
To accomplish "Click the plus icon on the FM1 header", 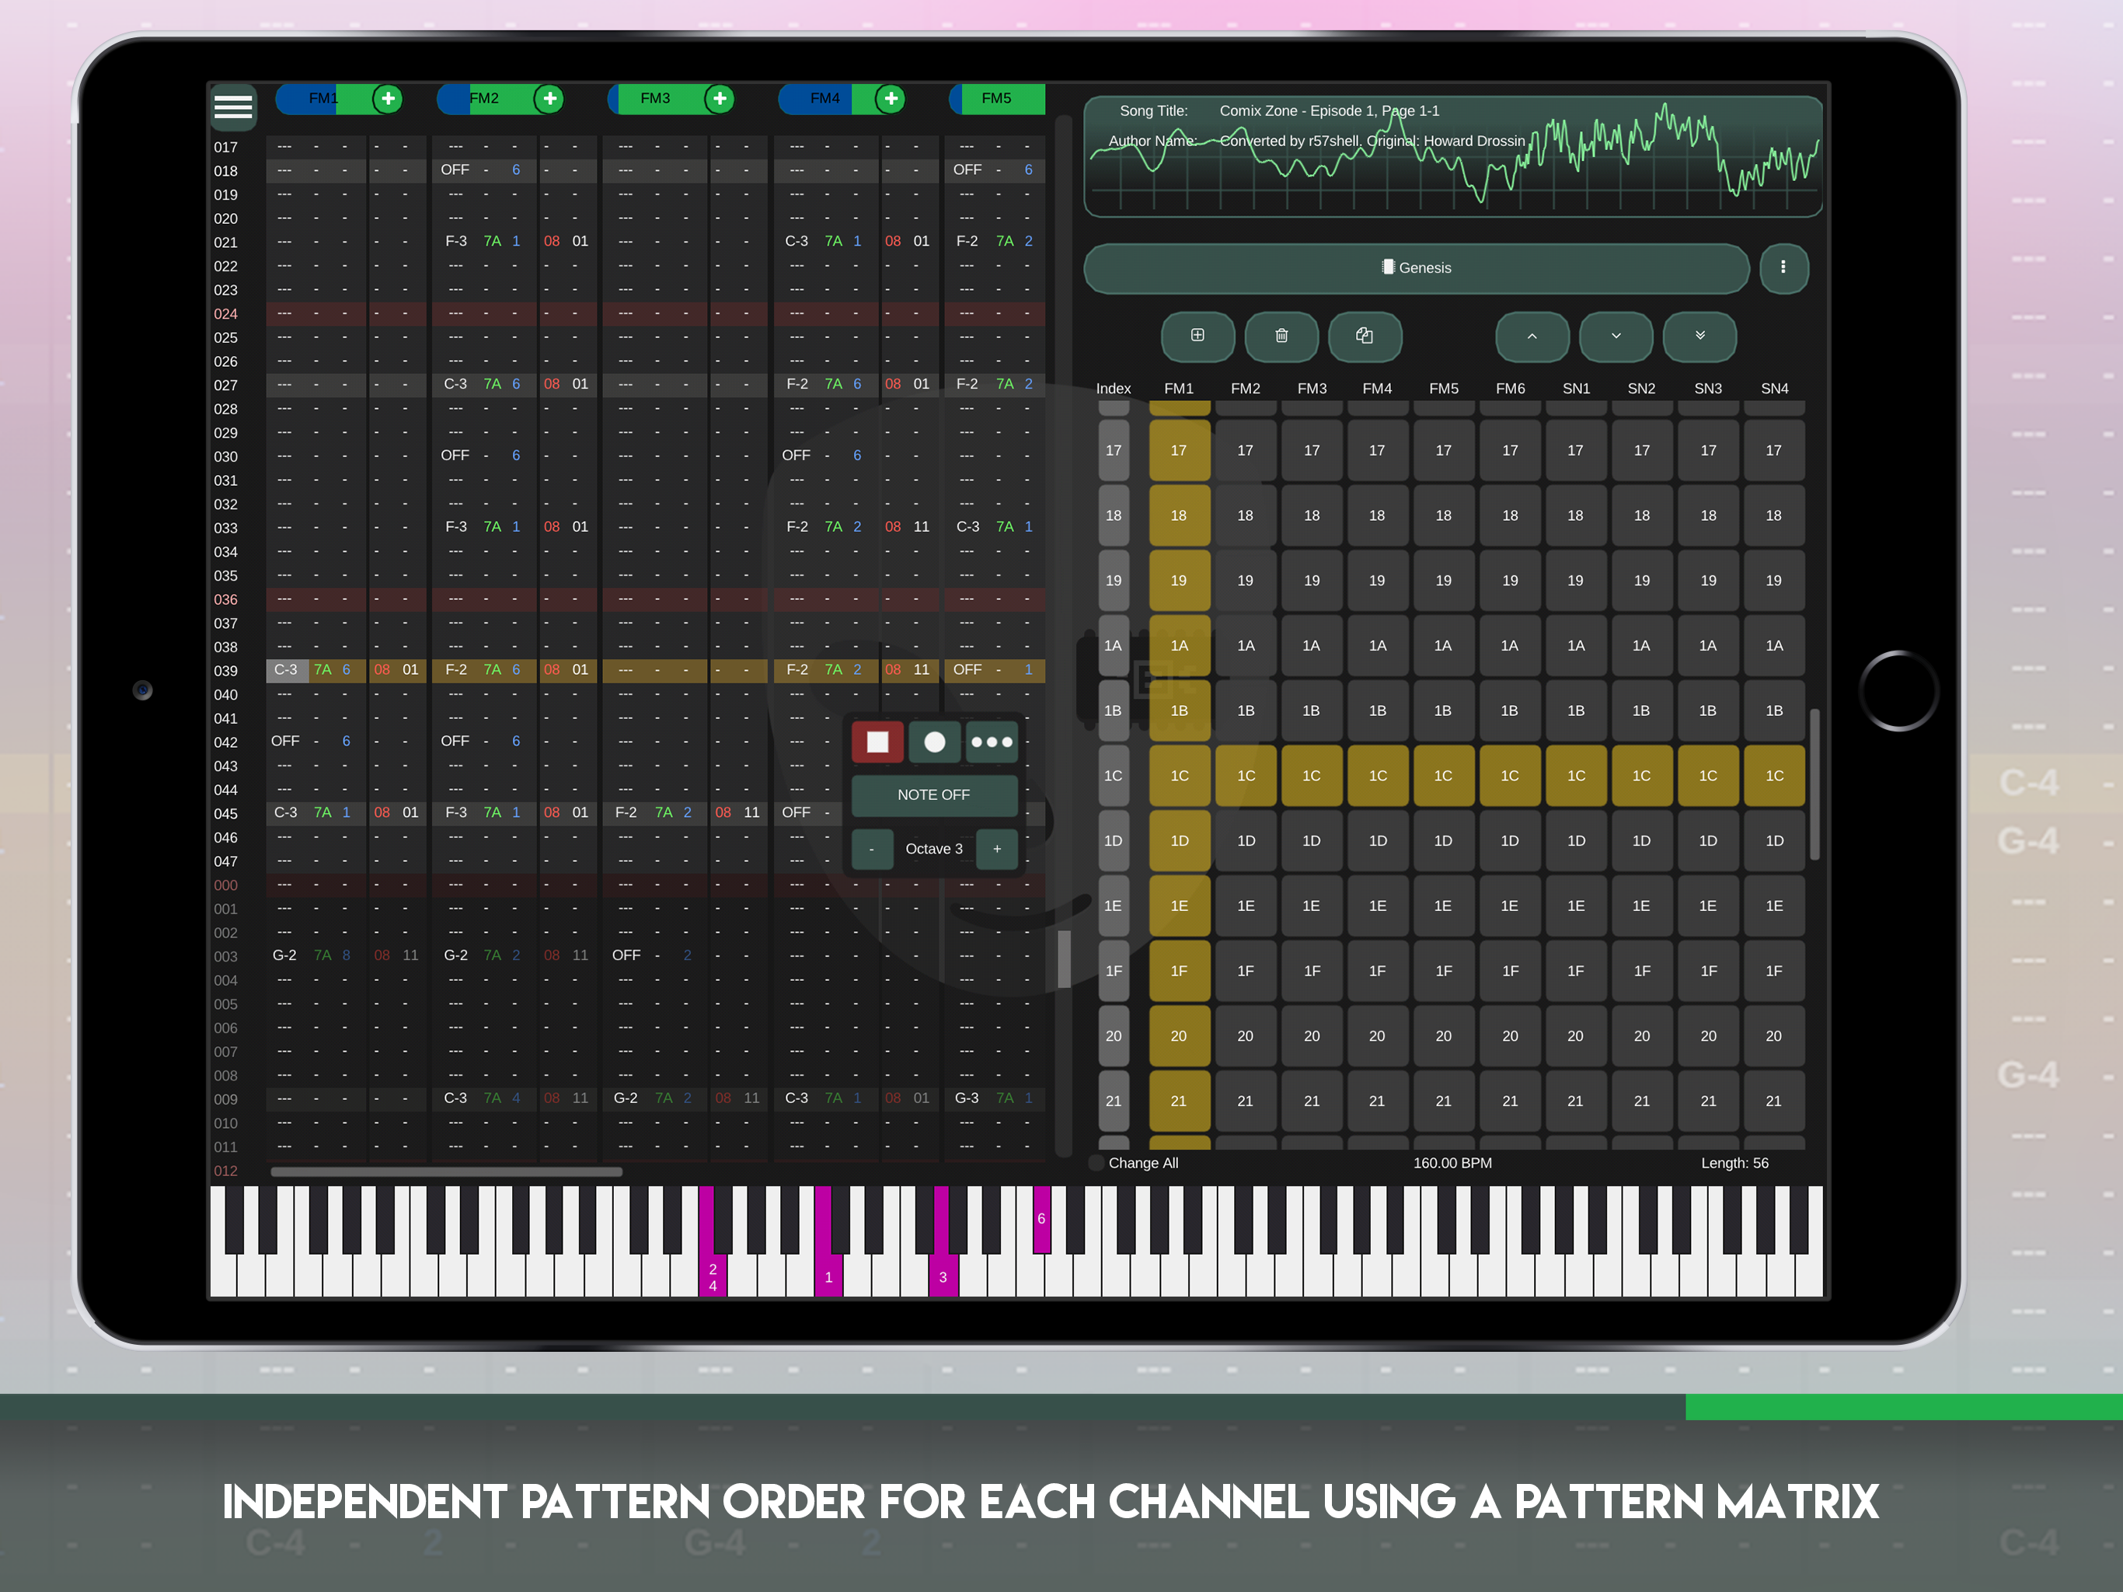I will (388, 99).
